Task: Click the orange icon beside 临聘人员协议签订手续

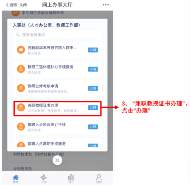Action: coord(21,127)
